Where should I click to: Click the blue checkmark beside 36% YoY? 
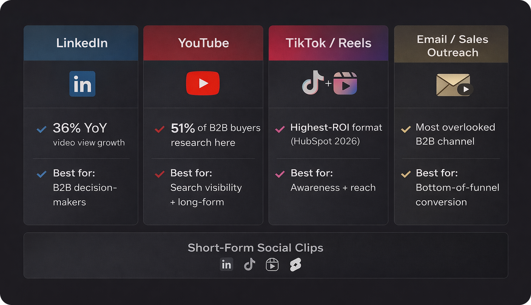42,129
